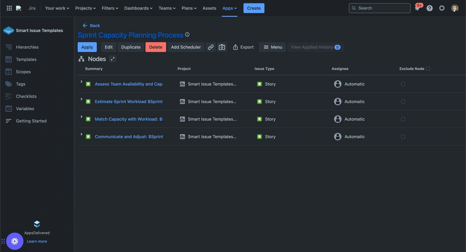
Task: Check exclude box for Assess Team Availability
Action: 403,84
